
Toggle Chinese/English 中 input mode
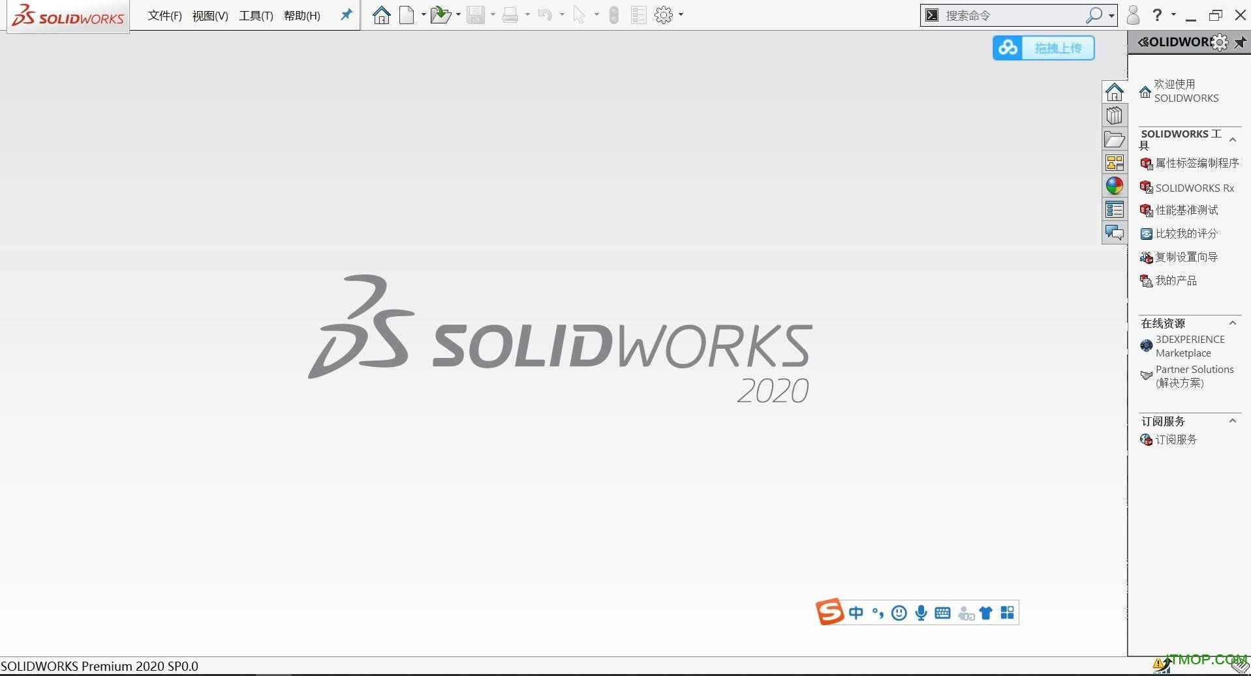[856, 613]
